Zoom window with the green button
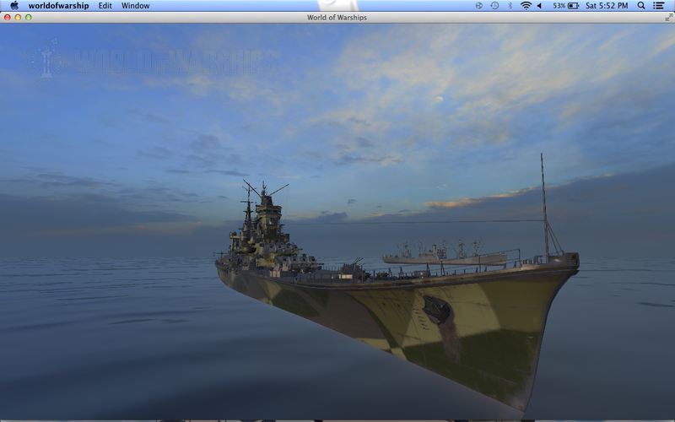This screenshot has width=675, height=422. click(x=28, y=17)
